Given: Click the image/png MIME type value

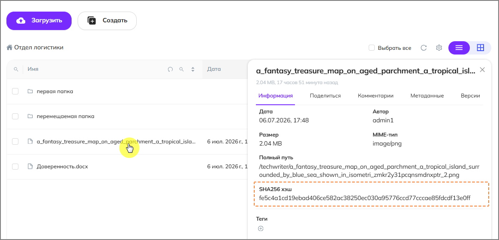Looking at the screenshot, I should [x=387, y=143].
